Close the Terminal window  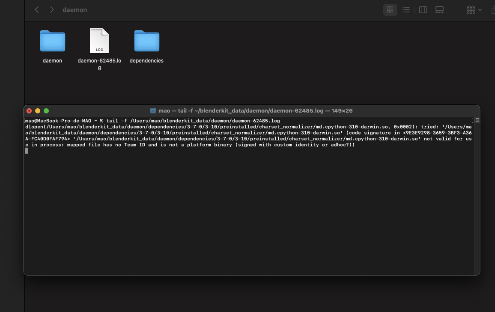[29, 110]
